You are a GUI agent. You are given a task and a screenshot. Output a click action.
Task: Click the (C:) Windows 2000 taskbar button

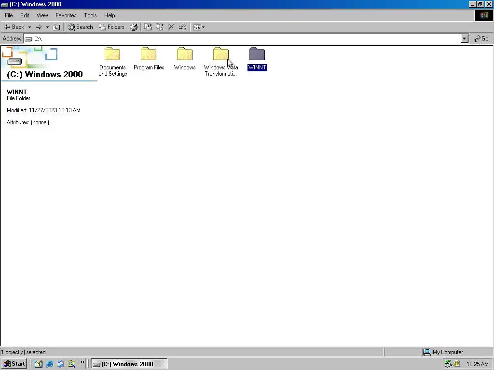pos(129,364)
